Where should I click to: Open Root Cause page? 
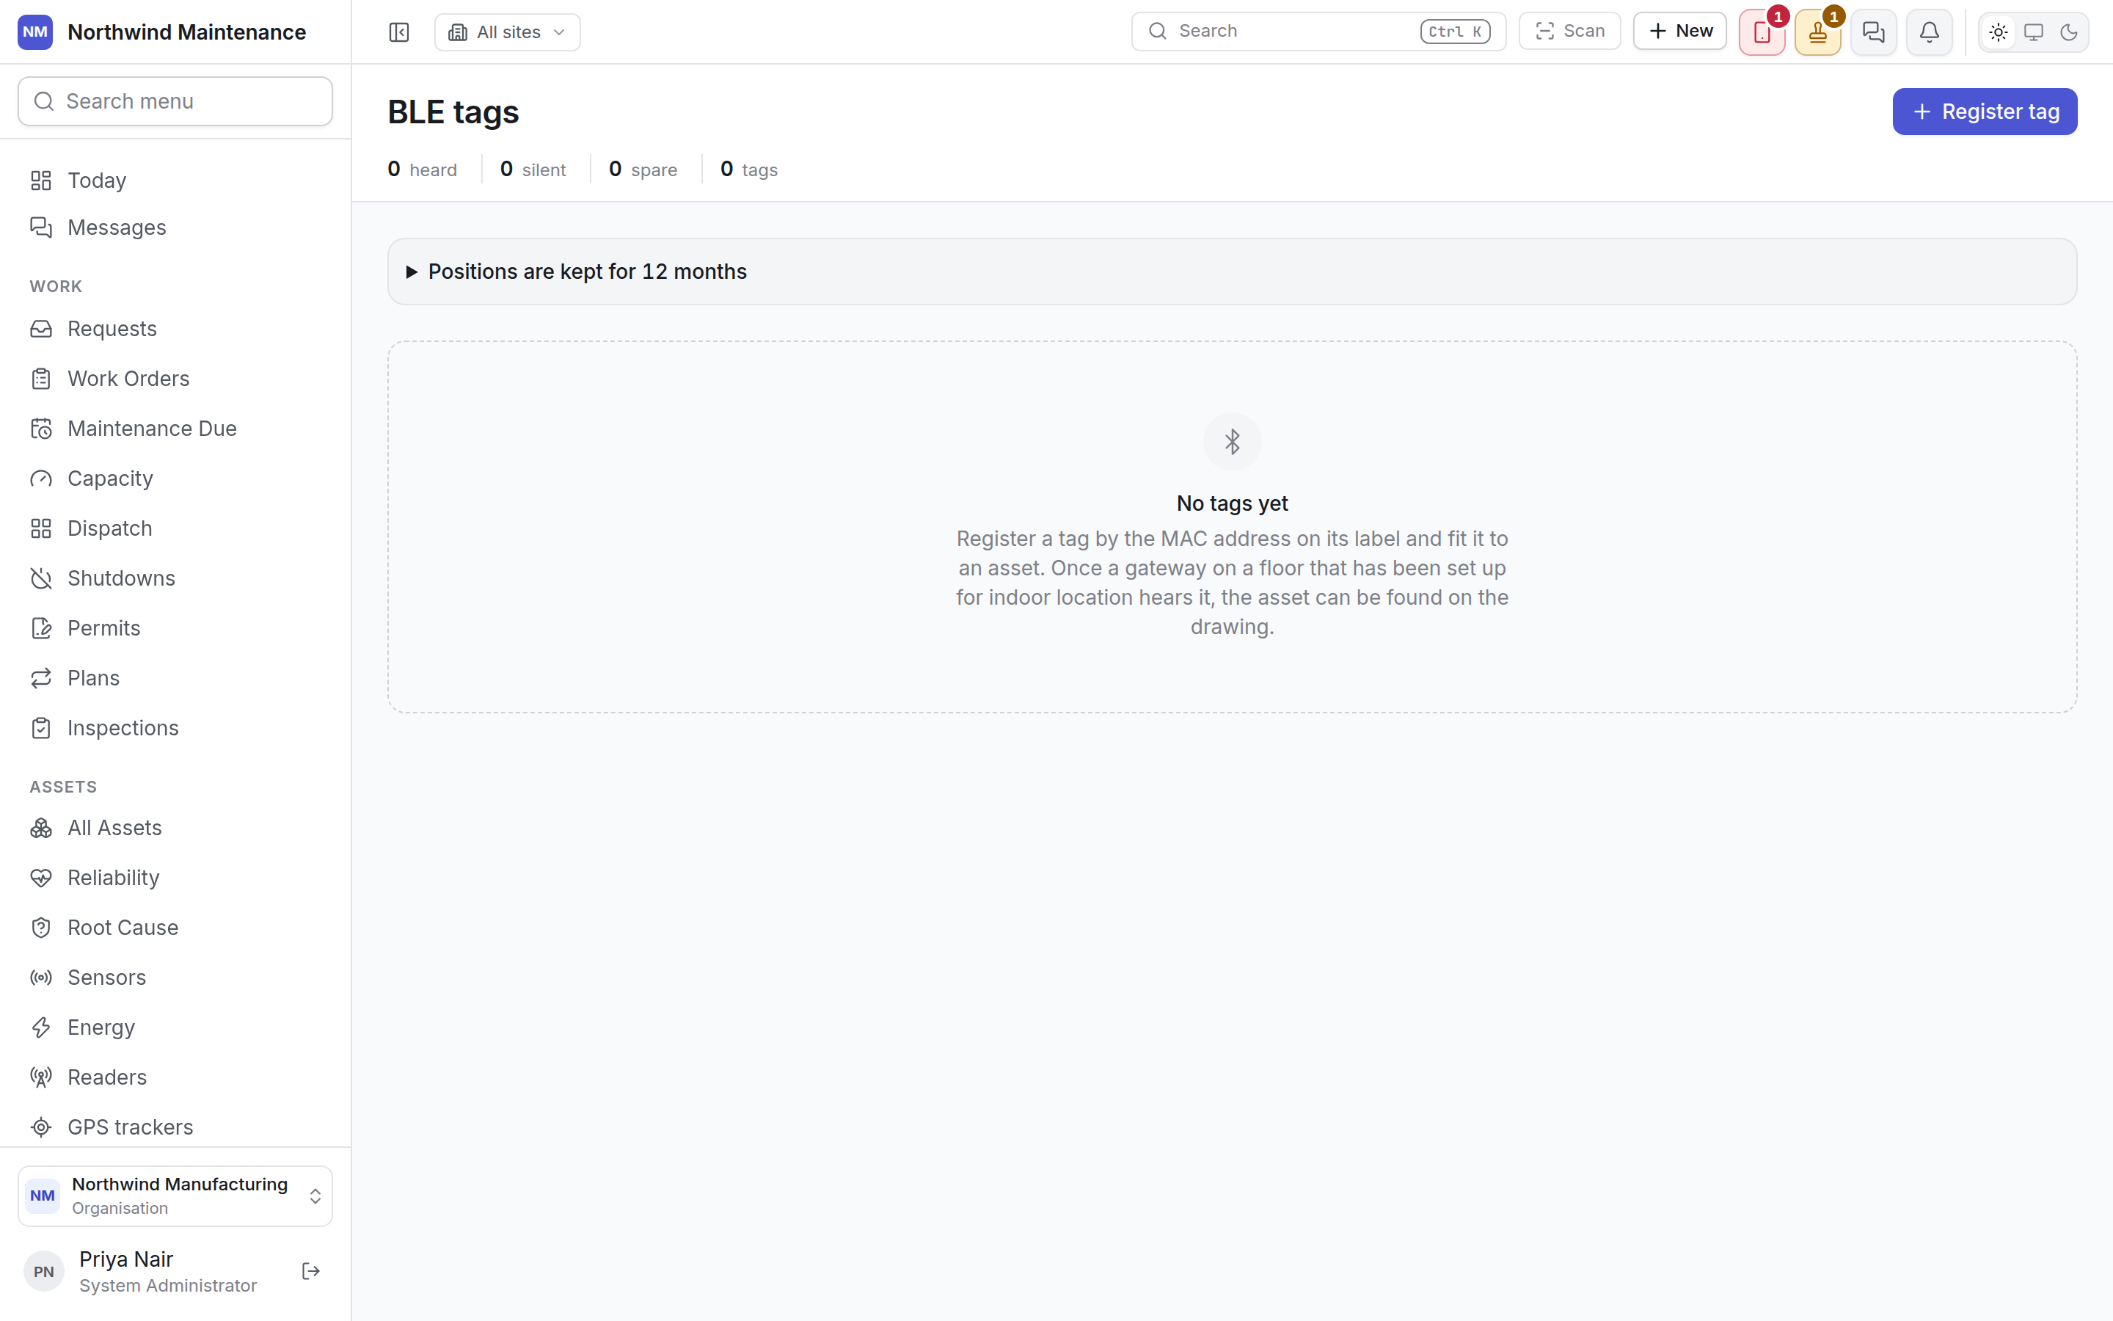tap(175, 927)
